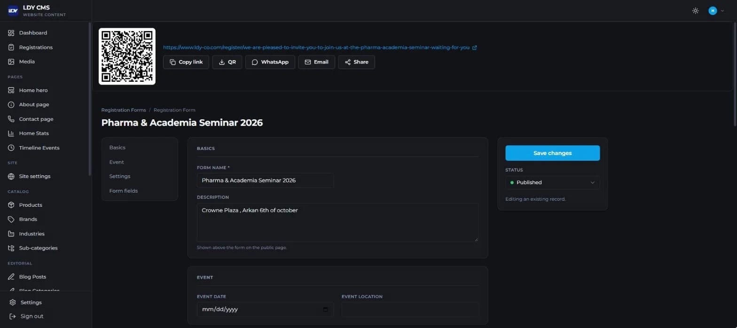Click the Site settings globe icon
The height and width of the screenshot is (328, 737).
(x=11, y=177)
